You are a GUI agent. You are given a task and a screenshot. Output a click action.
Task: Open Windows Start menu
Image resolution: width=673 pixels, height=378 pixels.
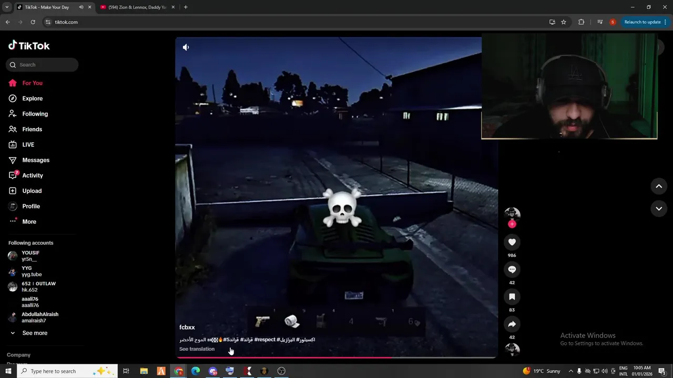8,371
